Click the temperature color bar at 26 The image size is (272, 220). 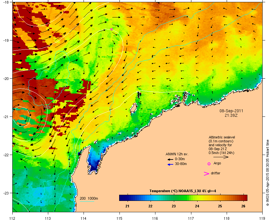pyautogui.click(x=244, y=198)
